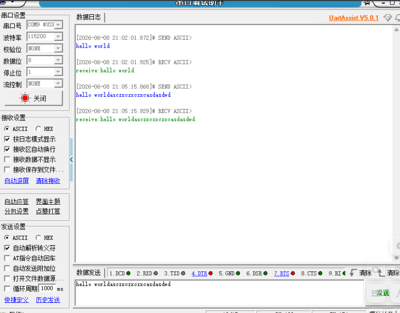Select HEX receive mode
Image resolution: width=400 pixels, height=313 pixels.
pos(39,128)
